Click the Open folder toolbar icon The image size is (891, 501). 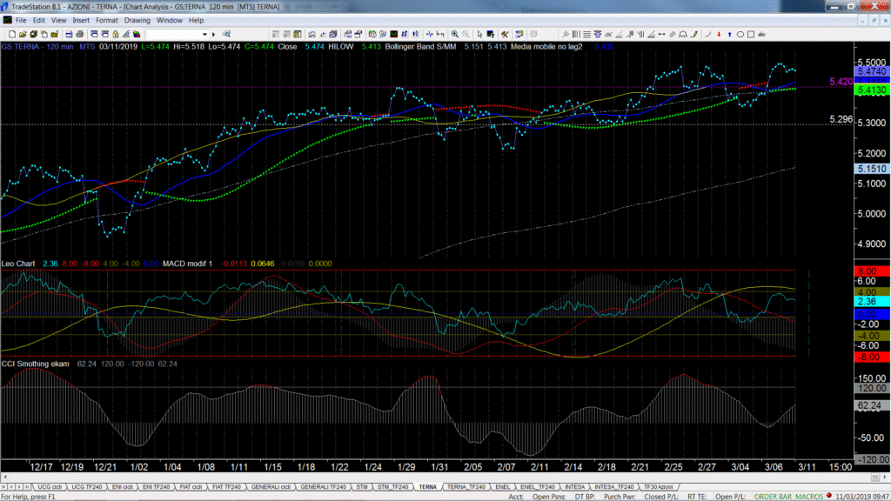[23, 35]
